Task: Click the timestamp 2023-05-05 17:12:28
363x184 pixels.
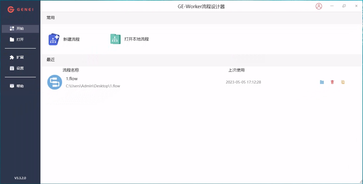Action: [x=243, y=82]
